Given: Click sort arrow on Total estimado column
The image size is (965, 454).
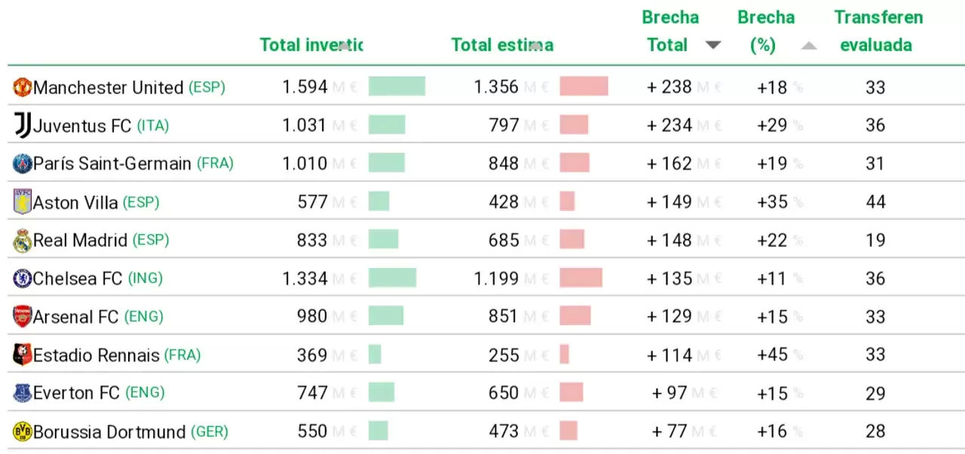Looking at the screenshot, I should click(535, 45).
